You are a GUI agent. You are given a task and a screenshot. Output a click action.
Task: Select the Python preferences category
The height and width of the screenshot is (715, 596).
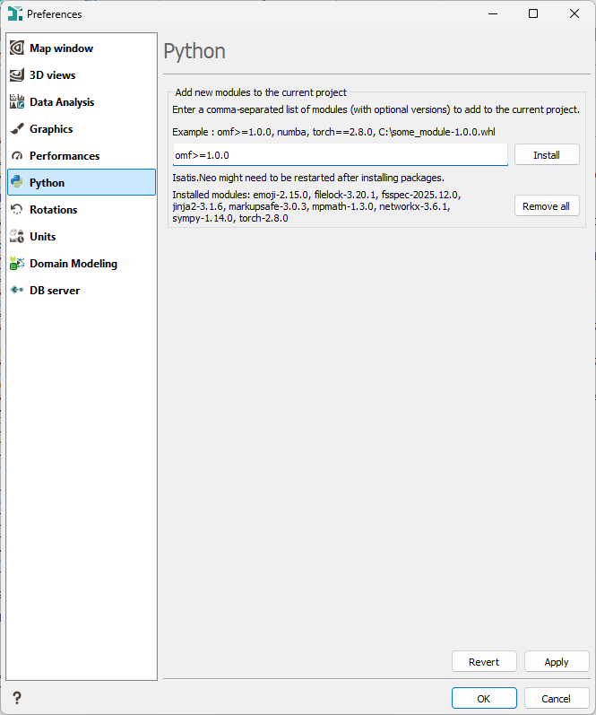[47, 183]
